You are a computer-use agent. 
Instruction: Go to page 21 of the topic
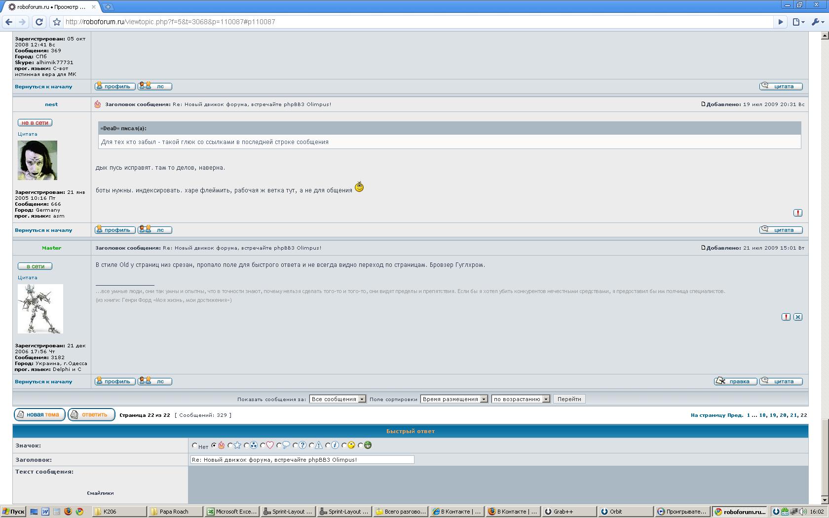tap(793, 415)
